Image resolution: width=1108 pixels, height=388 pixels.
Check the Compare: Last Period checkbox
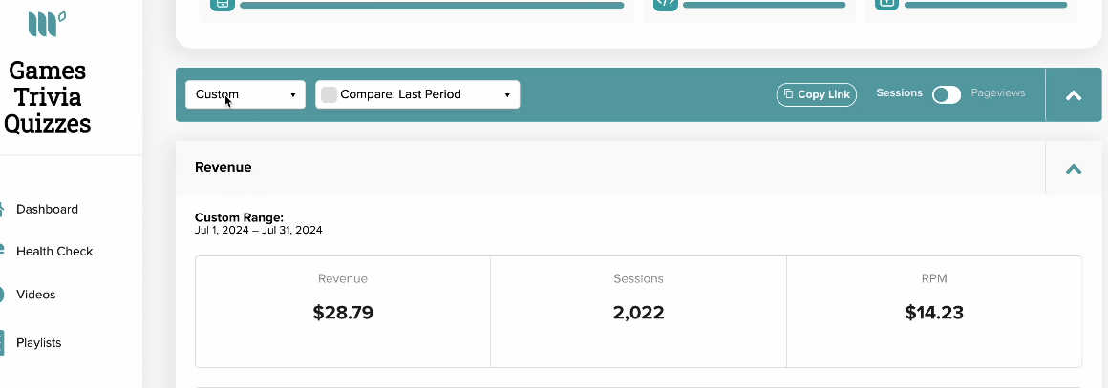(329, 94)
